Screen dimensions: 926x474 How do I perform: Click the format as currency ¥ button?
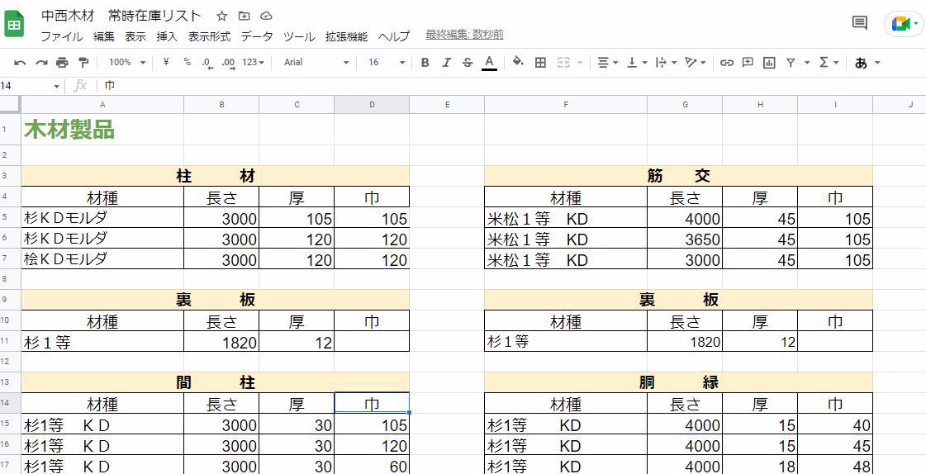tap(166, 63)
